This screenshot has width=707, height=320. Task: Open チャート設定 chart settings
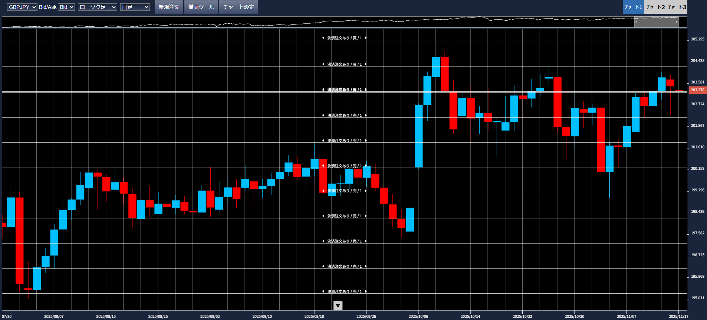(x=239, y=7)
